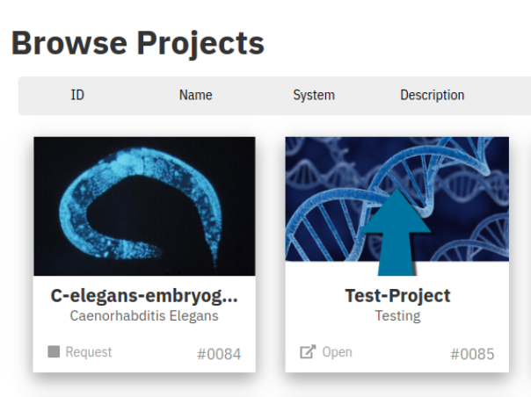Screen dimensions: 531x397
Task: Open the Test-Project title link
Action: pyautogui.click(x=397, y=296)
